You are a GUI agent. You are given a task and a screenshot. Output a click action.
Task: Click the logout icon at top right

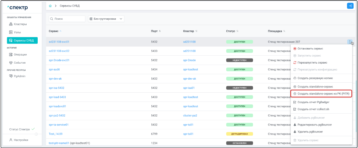point(350,6)
